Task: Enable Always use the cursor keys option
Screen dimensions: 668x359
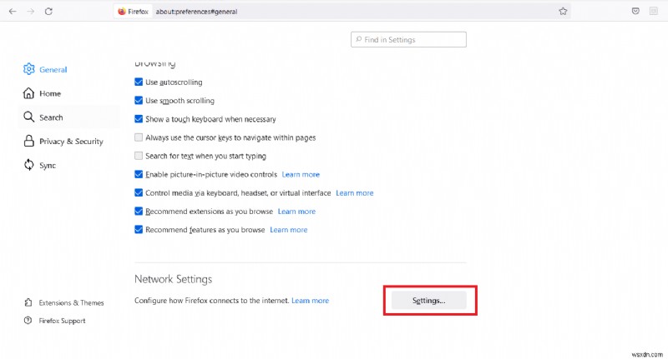Action: point(139,137)
